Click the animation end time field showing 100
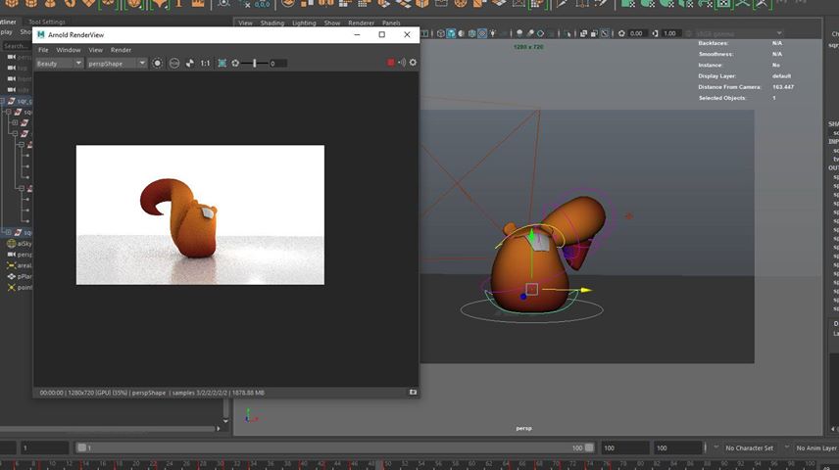Viewport: 839px width, 470px height. click(x=677, y=447)
